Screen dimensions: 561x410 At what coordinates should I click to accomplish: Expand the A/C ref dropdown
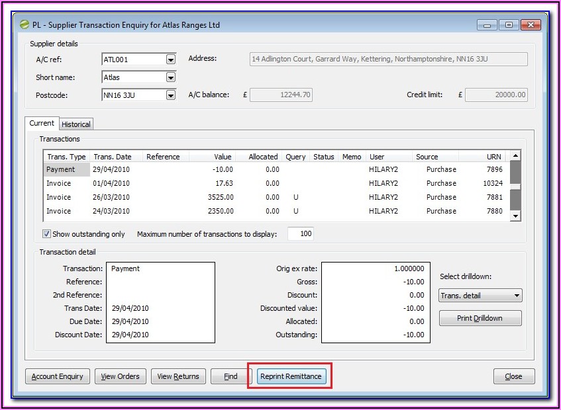[x=171, y=60]
